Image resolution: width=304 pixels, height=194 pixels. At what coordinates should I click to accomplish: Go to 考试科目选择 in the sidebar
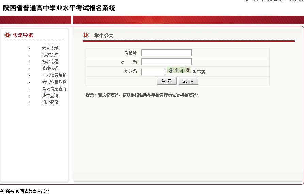(54, 82)
